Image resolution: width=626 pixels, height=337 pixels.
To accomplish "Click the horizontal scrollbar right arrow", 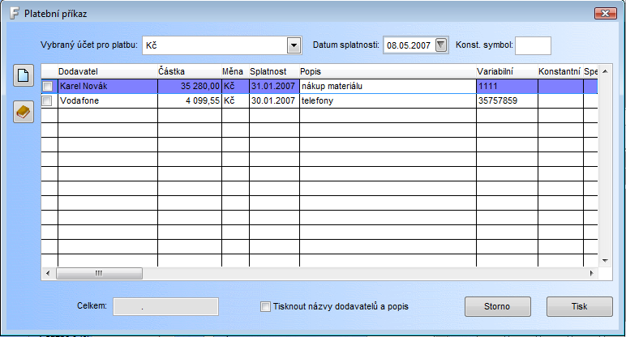I will pos(592,273).
